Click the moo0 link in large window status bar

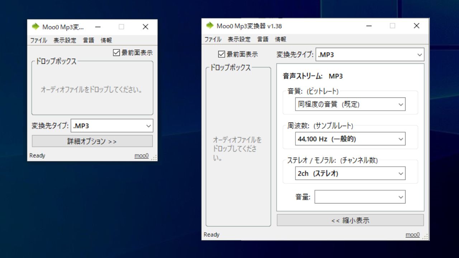(x=412, y=235)
